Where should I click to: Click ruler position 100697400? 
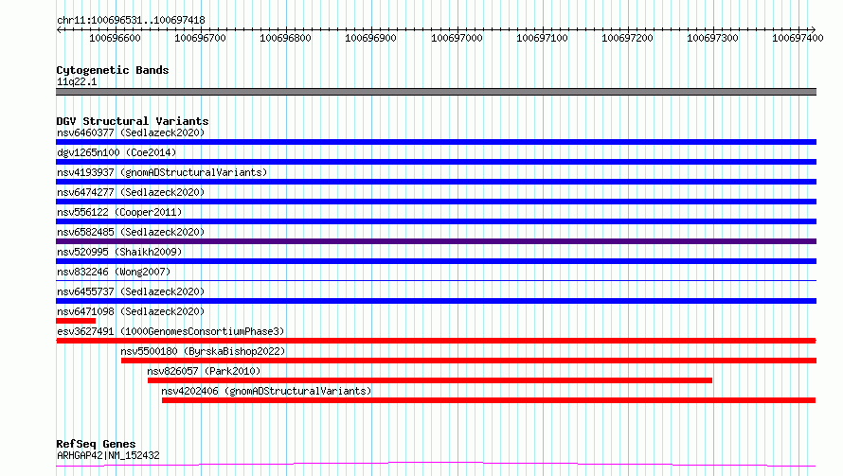(798, 38)
